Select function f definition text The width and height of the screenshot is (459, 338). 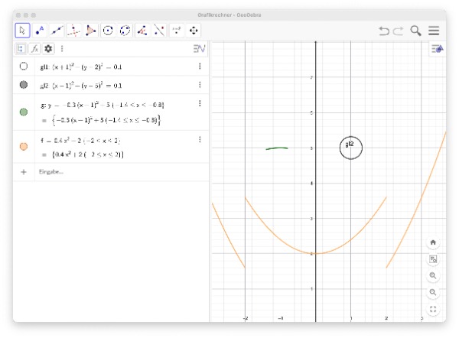click(80, 141)
